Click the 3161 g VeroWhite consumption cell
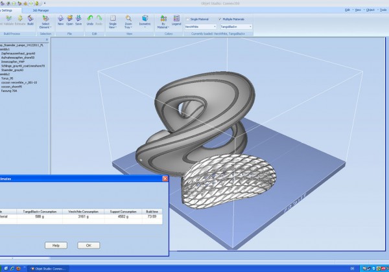 tap(84, 216)
